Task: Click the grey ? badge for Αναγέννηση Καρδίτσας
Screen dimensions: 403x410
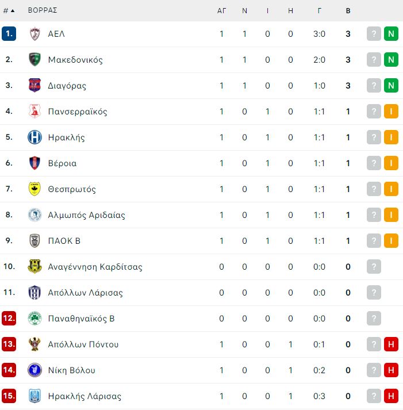Action: tap(374, 267)
